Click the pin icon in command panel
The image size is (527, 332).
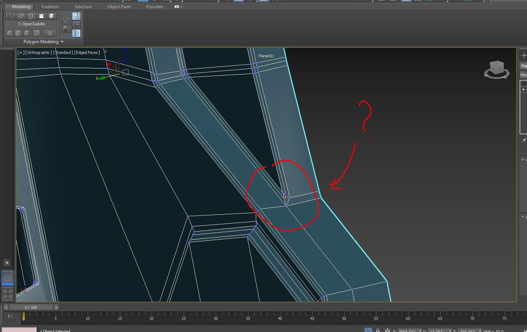pos(523,141)
